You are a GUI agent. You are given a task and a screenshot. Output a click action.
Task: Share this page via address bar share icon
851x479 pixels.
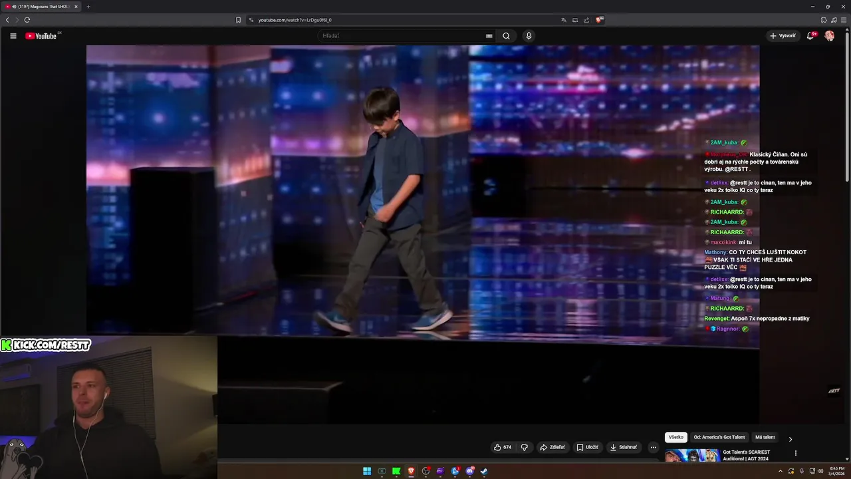coord(586,20)
